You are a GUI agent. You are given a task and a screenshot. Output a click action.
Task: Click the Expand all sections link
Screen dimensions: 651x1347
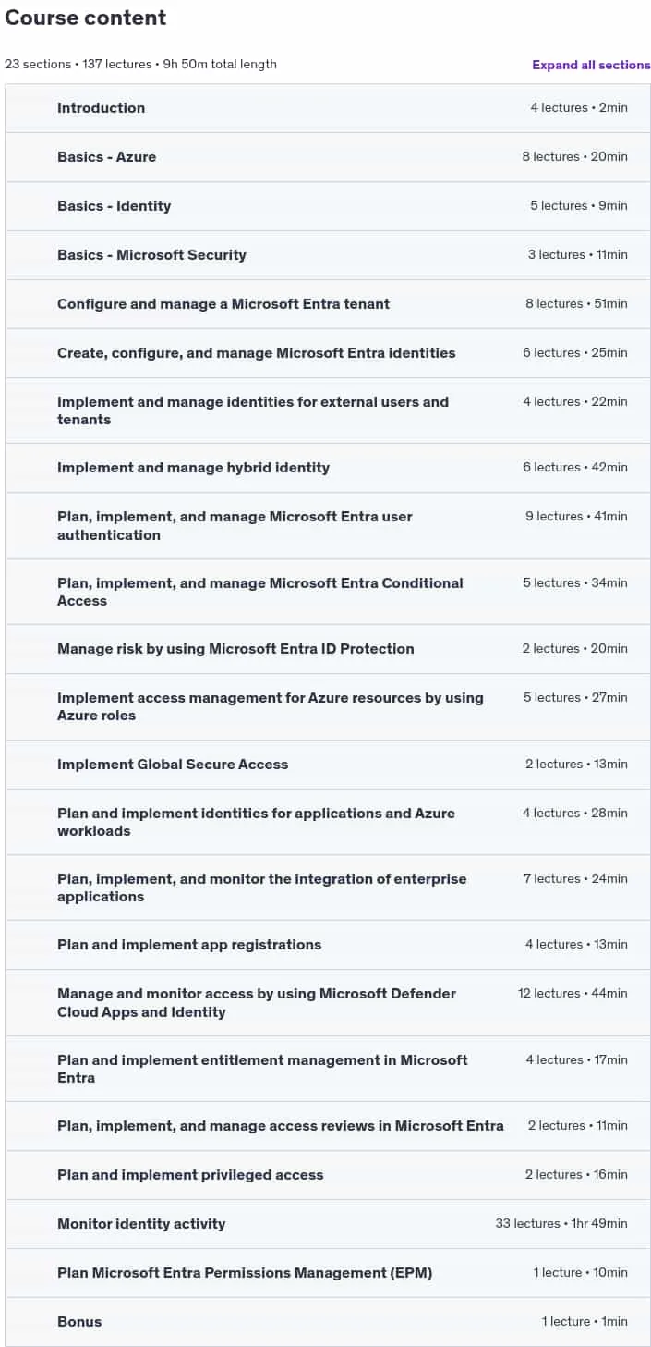pyautogui.click(x=591, y=65)
